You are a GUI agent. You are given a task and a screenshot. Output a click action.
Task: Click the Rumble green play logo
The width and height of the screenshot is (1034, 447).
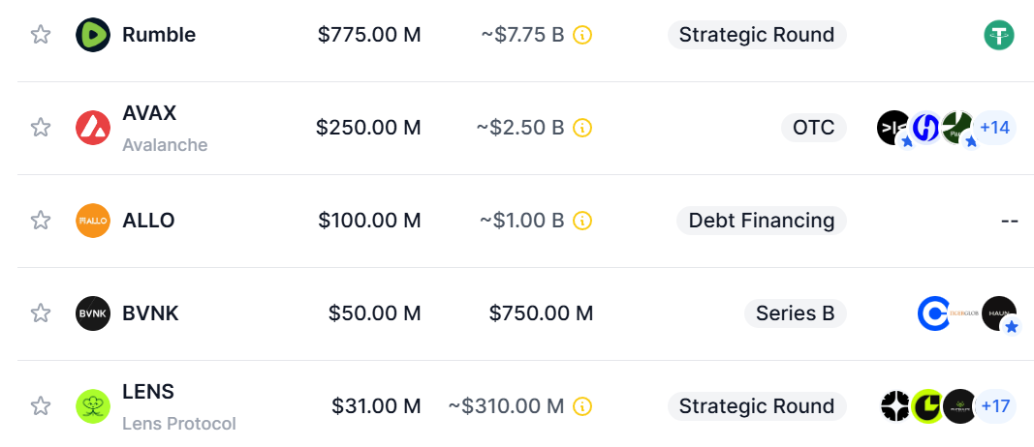[x=93, y=35]
